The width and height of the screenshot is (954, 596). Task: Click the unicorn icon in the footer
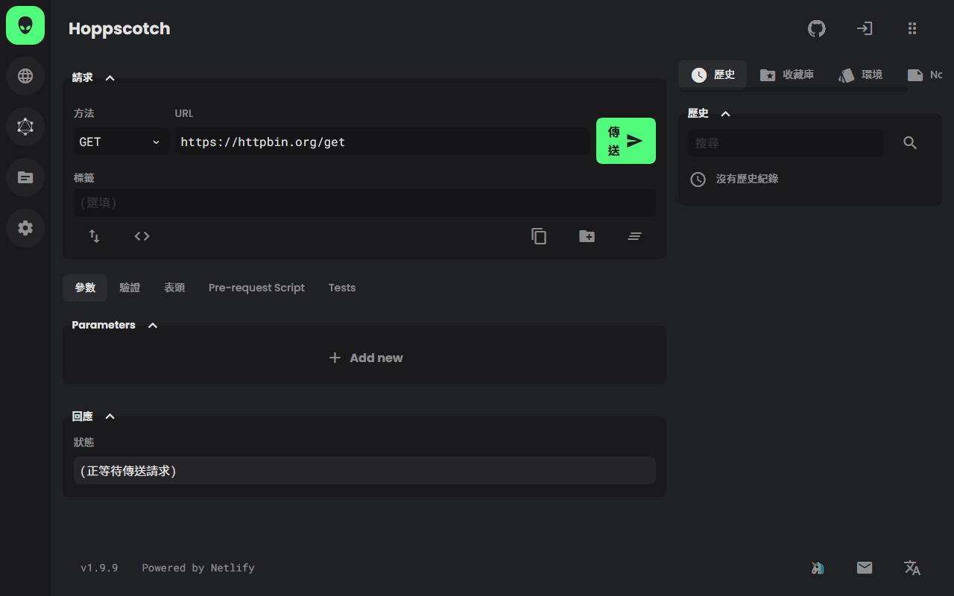tap(818, 568)
